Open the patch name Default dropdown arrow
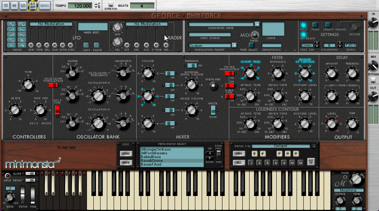 (314, 146)
